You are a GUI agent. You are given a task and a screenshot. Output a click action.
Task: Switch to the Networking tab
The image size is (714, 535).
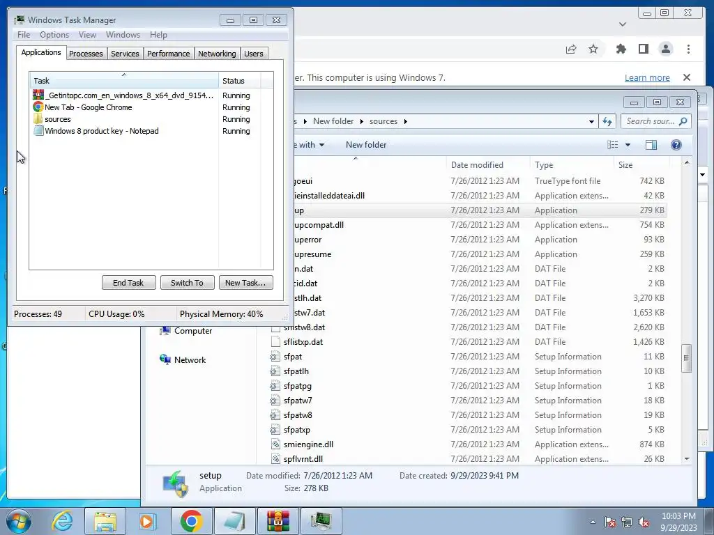(217, 54)
